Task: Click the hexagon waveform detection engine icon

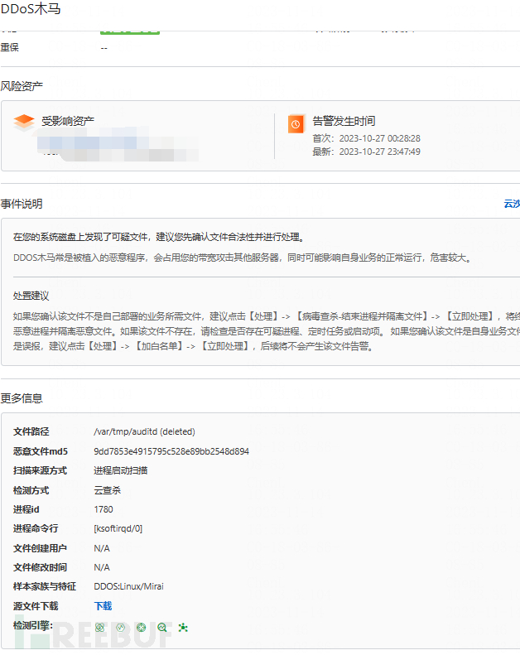Action: pyautogui.click(x=120, y=627)
